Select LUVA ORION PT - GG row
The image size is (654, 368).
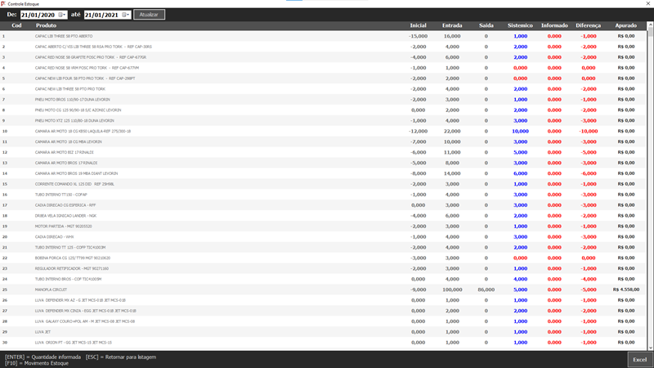(x=323, y=343)
